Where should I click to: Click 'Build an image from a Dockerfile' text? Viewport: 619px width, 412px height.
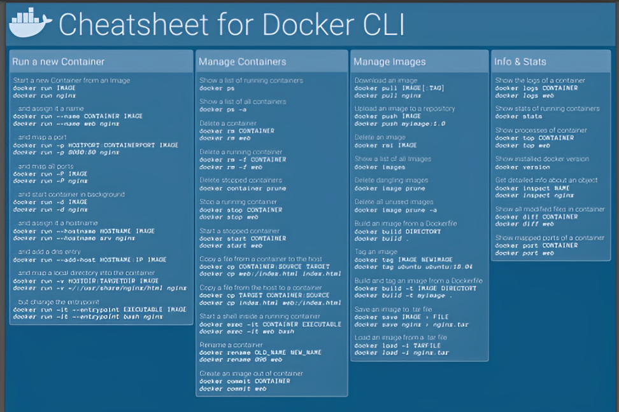[x=406, y=224]
